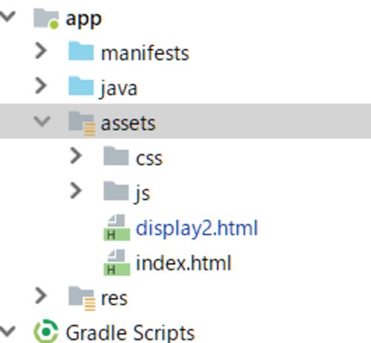Expand the java folder
This screenshot has width=371, height=343.
tap(41, 85)
